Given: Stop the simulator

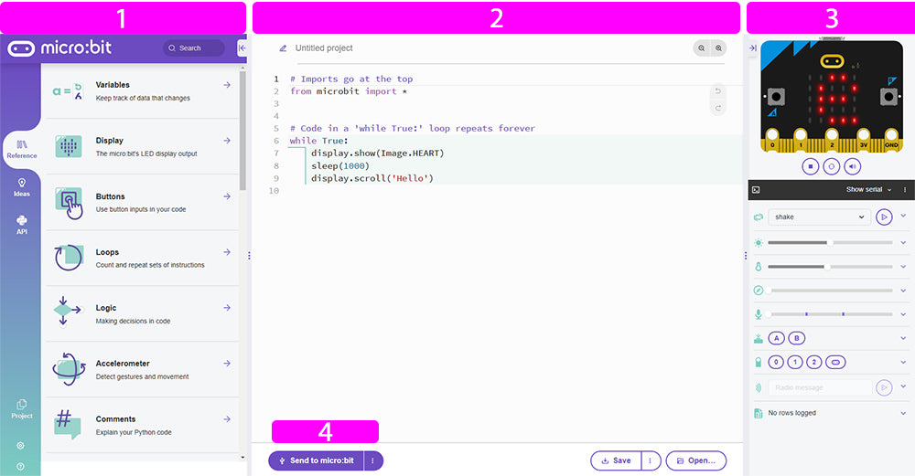Looking at the screenshot, I should 810,166.
